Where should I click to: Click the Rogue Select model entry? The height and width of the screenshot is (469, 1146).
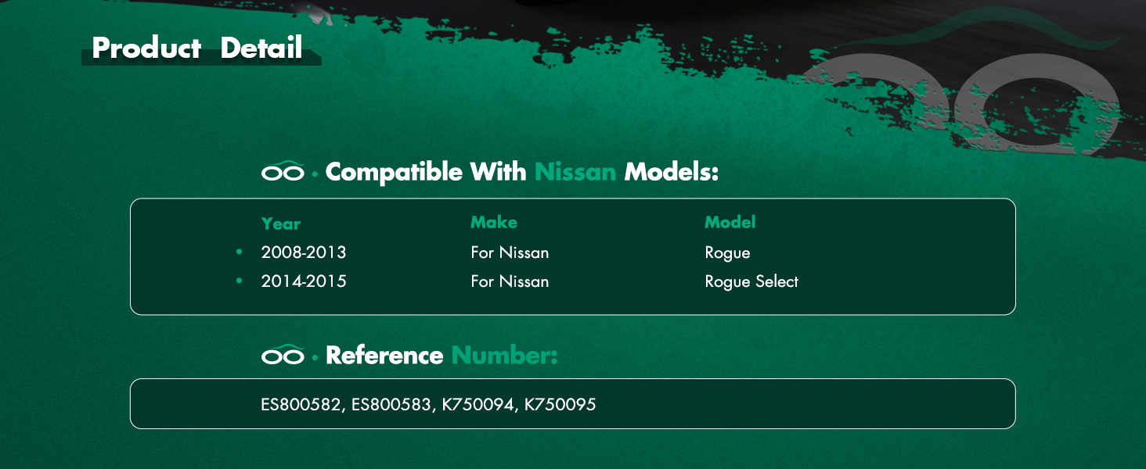tap(751, 282)
